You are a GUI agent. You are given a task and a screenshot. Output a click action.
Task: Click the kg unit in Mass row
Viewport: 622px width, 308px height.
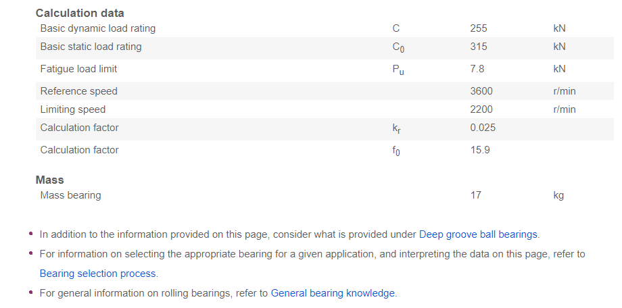(x=558, y=195)
